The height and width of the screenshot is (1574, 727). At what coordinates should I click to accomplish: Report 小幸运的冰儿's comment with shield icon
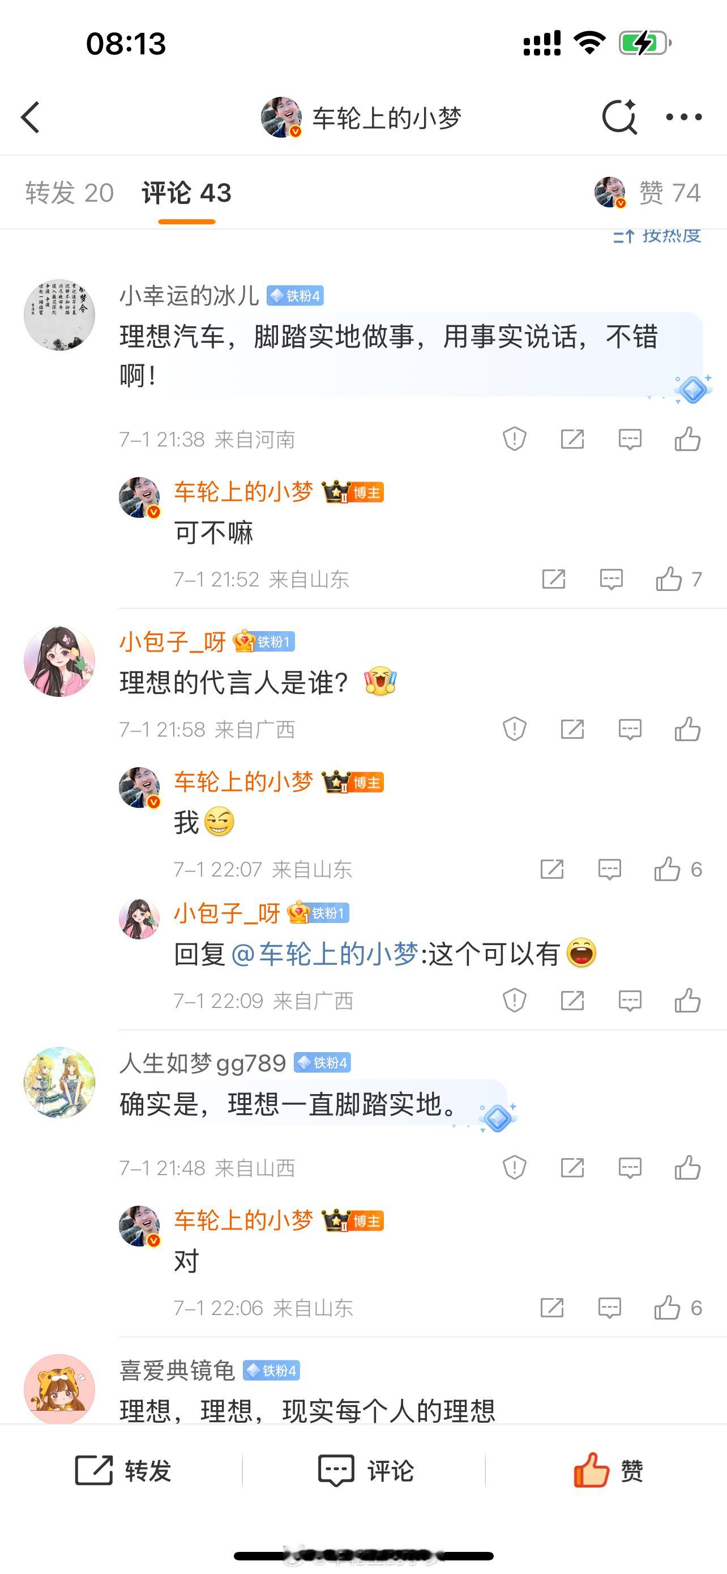[515, 439]
